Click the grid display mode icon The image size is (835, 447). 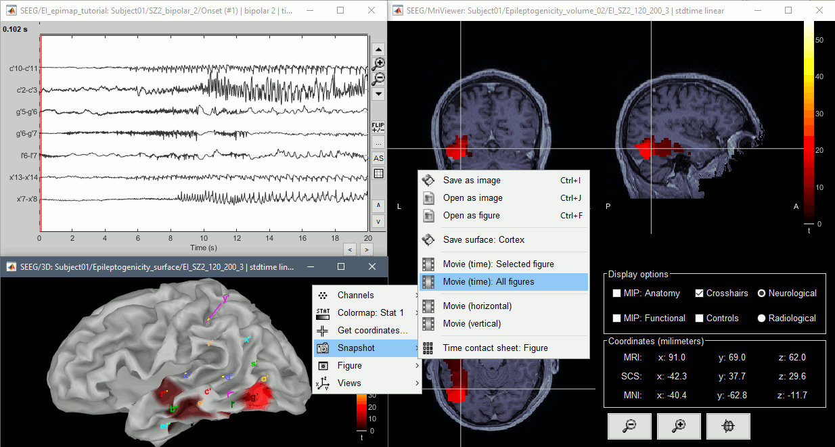pos(379,173)
